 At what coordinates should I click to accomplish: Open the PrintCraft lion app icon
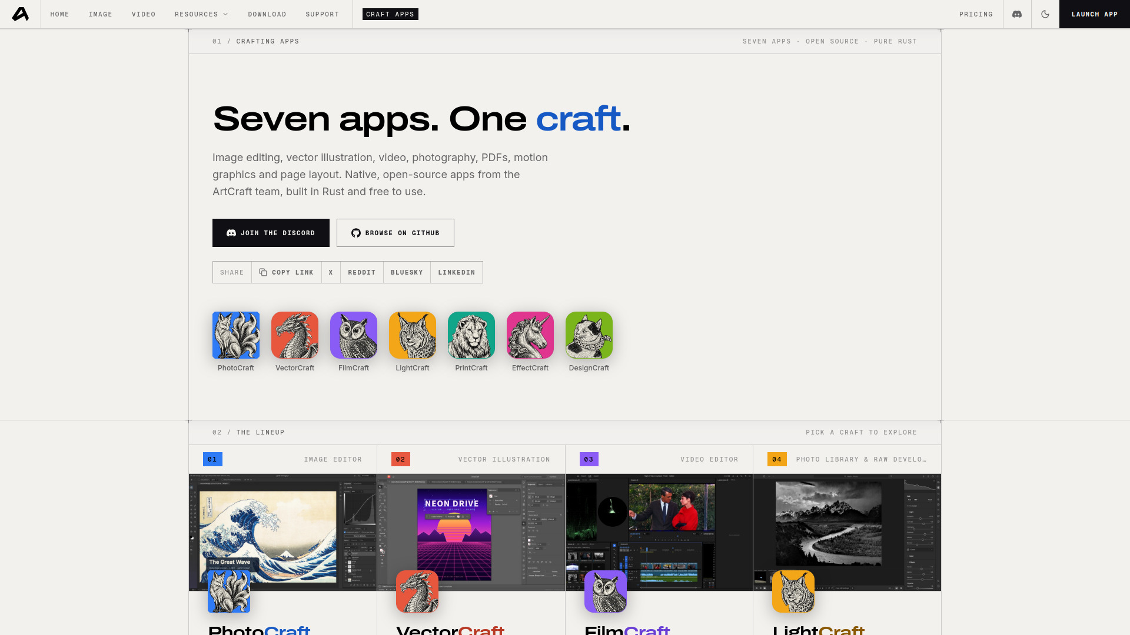(471, 335)
